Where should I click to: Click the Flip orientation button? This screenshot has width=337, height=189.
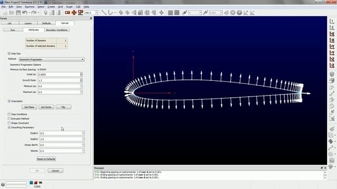63,107
